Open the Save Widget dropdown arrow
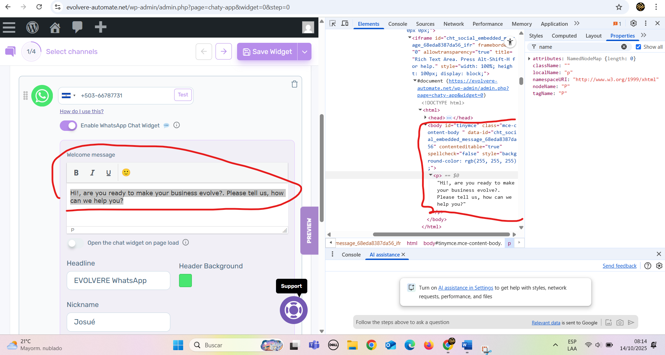This screenshot has width=665, height=355. coord(305,52)
